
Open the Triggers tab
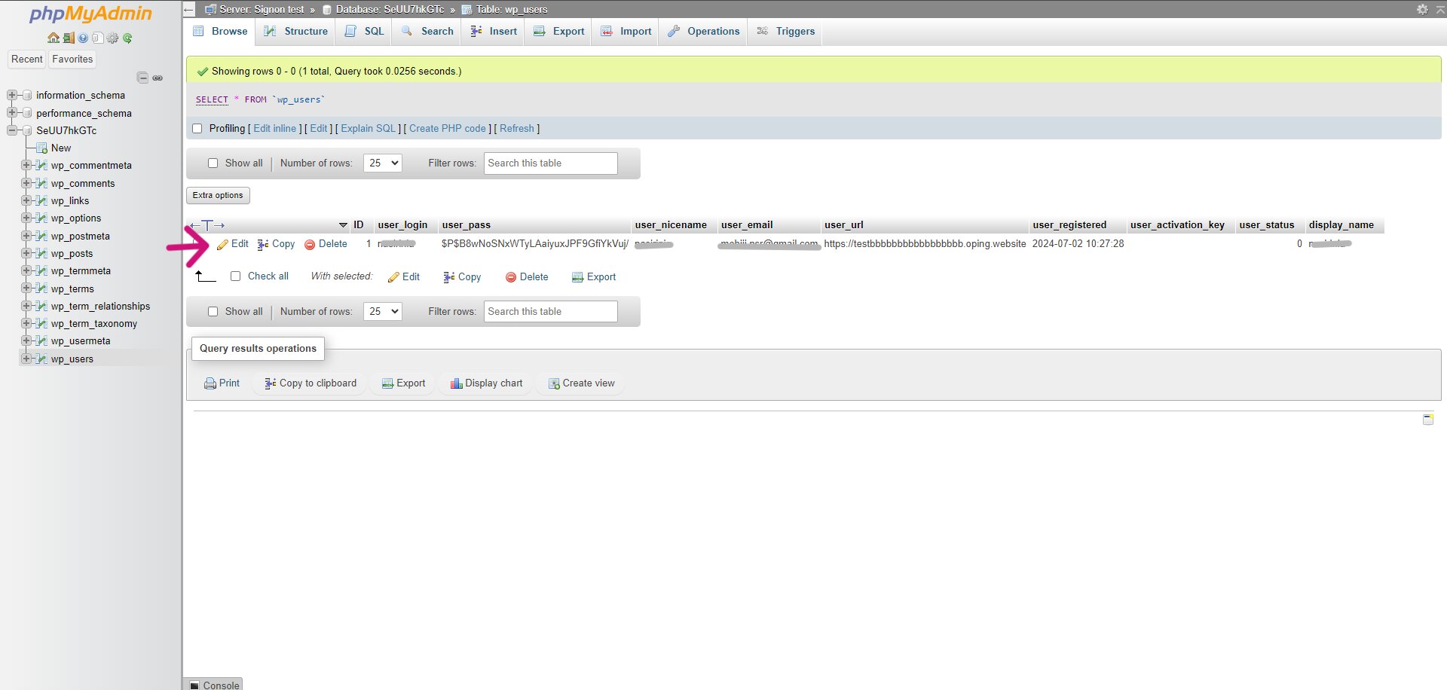pos(785,31)
